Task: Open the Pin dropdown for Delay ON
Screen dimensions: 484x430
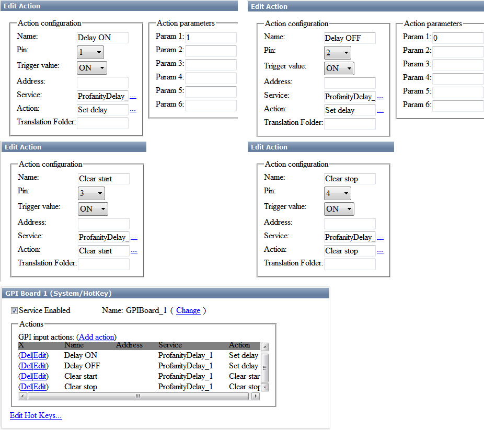Action: [x=90, y=52]
